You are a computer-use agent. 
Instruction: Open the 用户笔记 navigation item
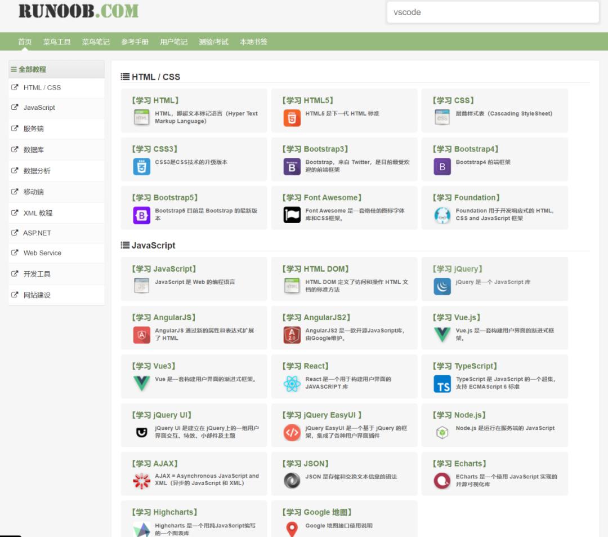pyautogui.click(x=174, y=42)
